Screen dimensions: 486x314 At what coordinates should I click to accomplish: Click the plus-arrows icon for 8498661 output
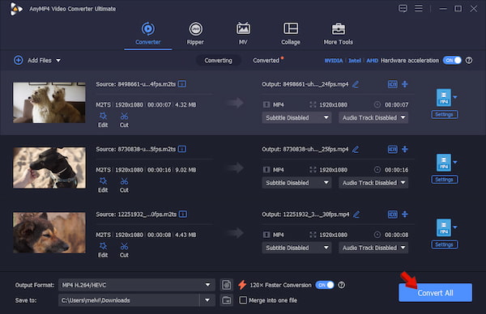tap(405, 84)
